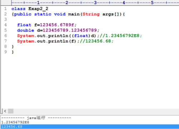Click the 'static' keyword on line 2

[x=43, y=14]
